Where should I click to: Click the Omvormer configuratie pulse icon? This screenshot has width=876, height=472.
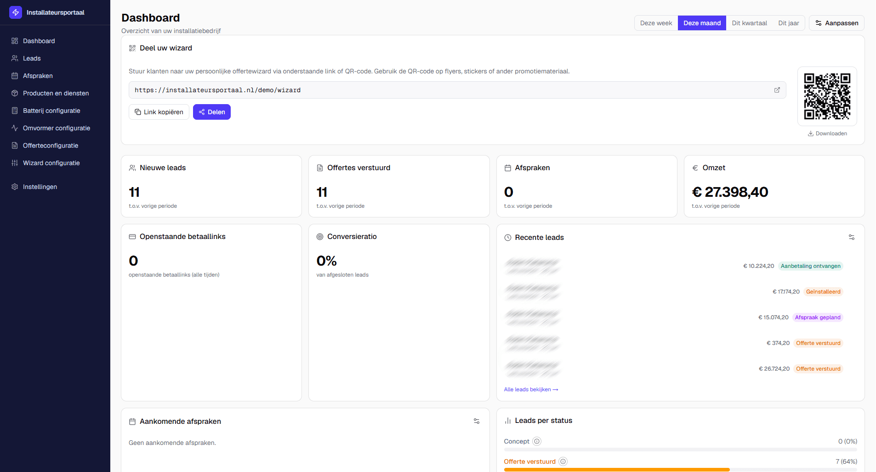coord(15,128)
